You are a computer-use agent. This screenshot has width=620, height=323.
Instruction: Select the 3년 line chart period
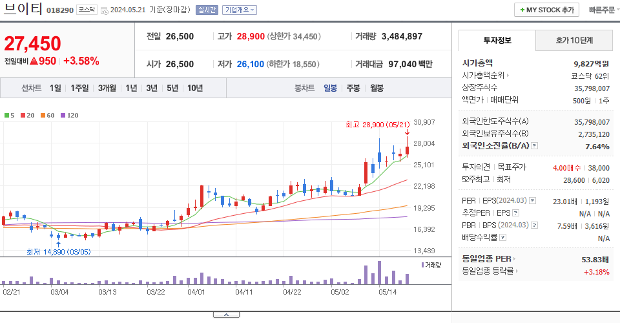[152, 88]
